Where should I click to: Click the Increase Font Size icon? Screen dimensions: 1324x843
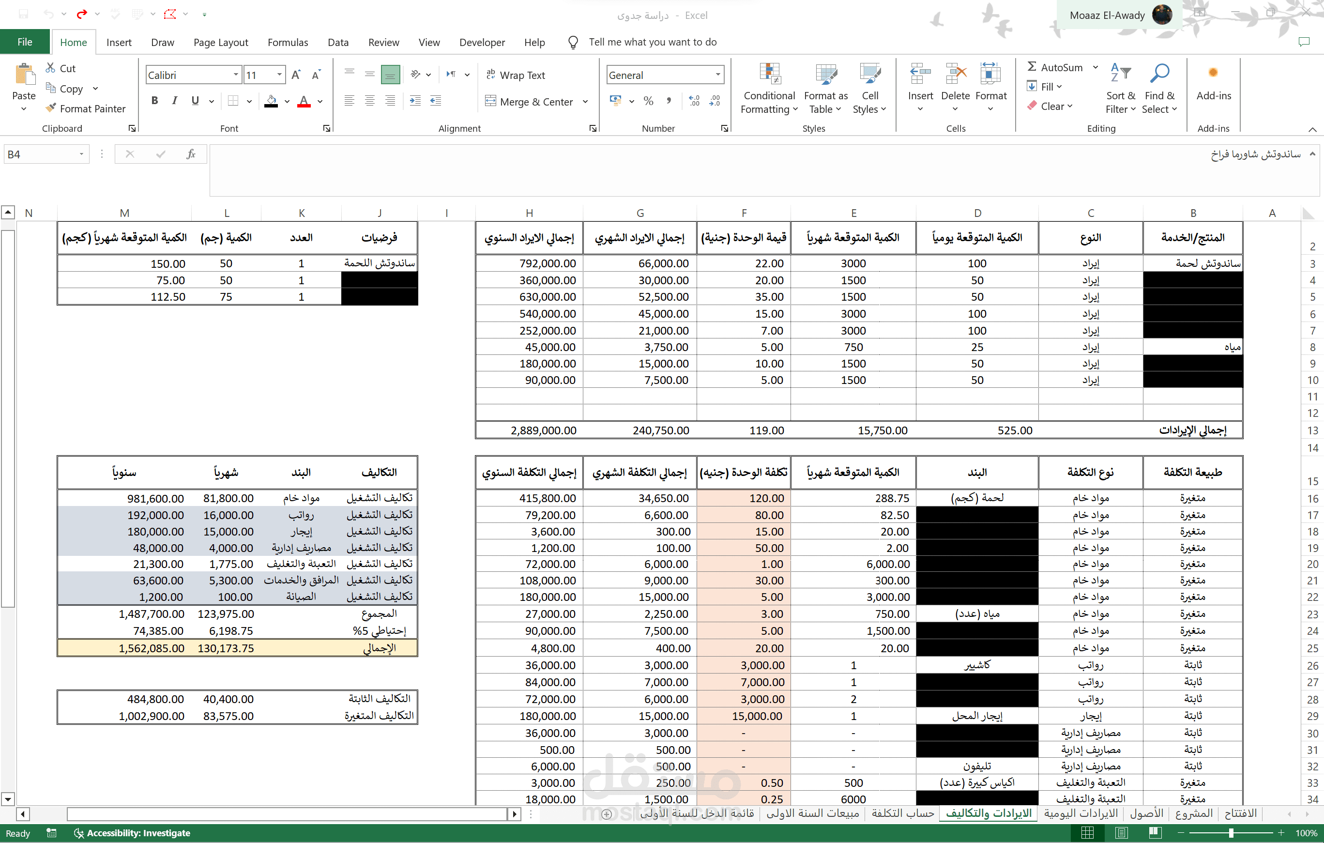[296, 75]
